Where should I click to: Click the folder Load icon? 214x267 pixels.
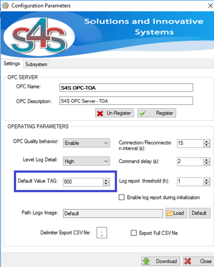[170, 213]
